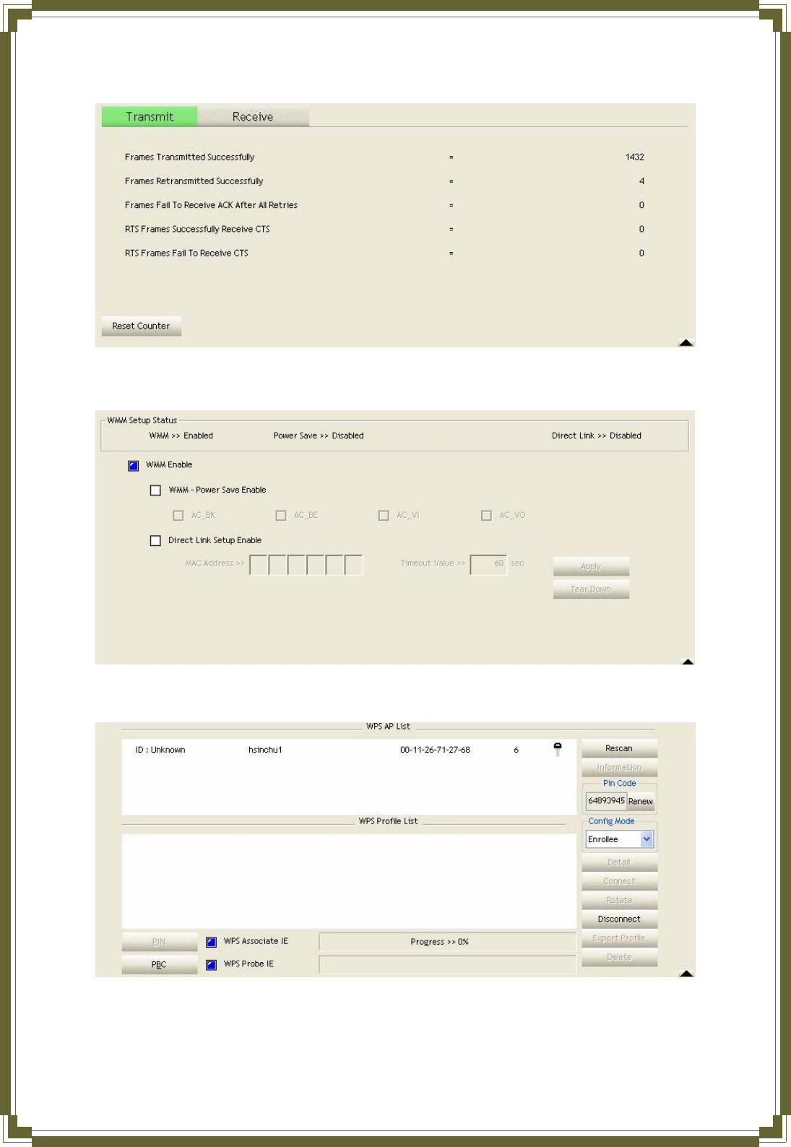
Task: Click the Progress >> 0% bar
Action: pos(447,942)
